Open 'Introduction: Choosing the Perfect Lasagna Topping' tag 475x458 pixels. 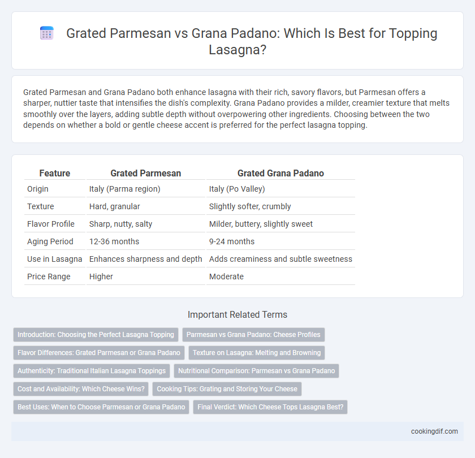(96, 335)
